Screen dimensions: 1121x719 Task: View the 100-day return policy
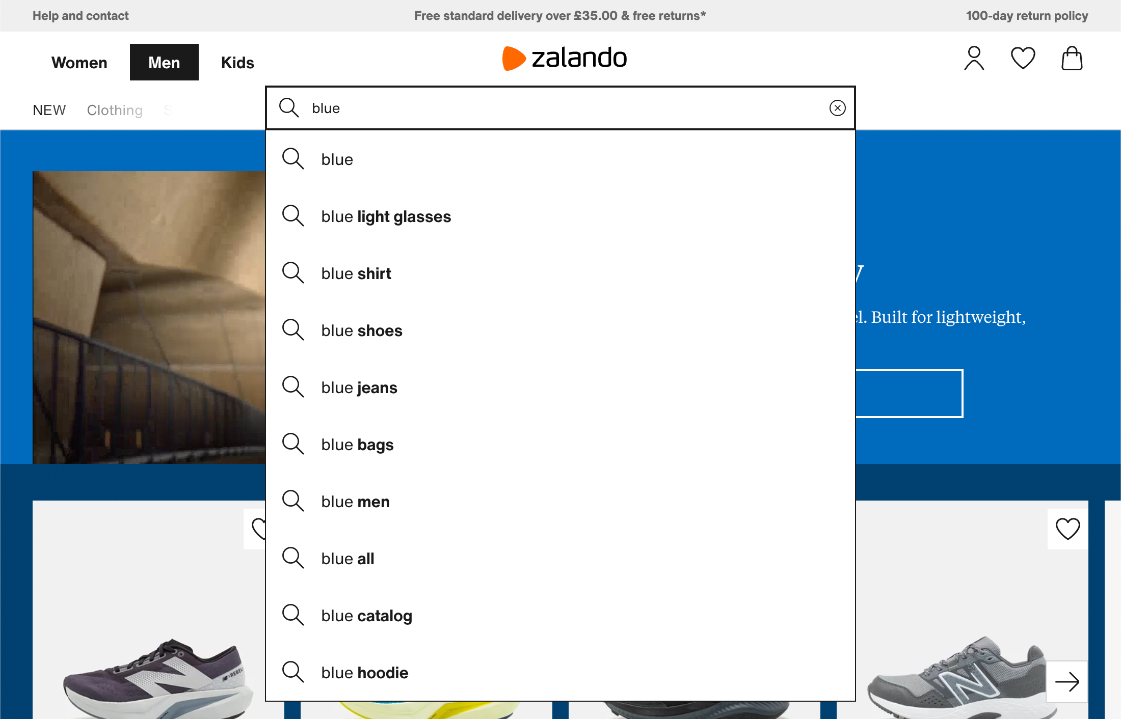click(1027, 15)
